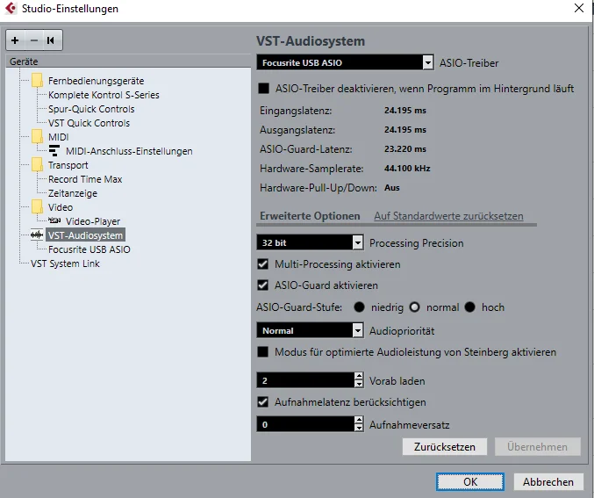Select the Transport tree label
Image resolution: width=594 pixels, height=498 pixels.
coord(68,165)
